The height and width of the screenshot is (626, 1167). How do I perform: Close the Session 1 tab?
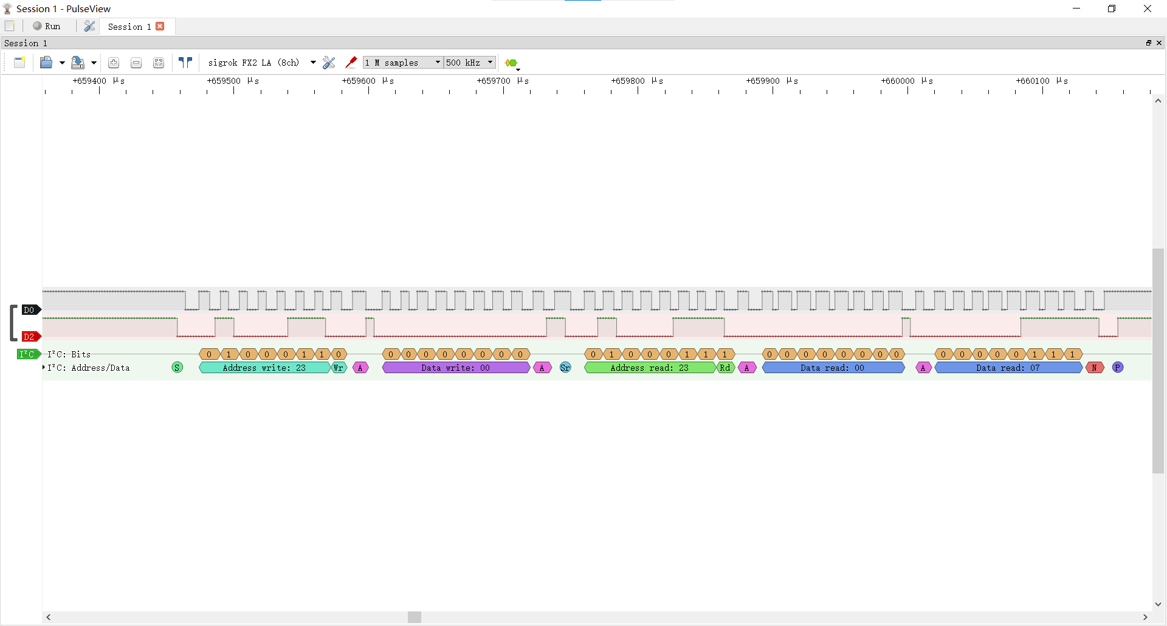tap(160, 26)
